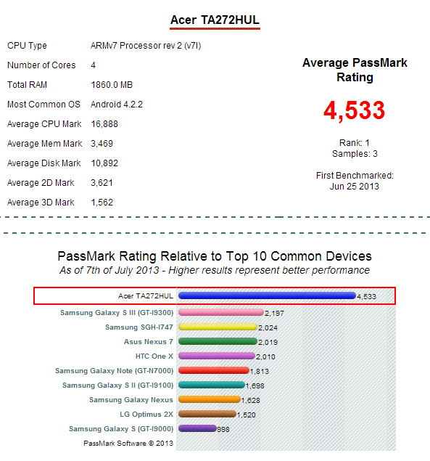This screenshot has width=430, height=461.
Task: Click the red Galaxy Note bar
Action: (214, 370)
